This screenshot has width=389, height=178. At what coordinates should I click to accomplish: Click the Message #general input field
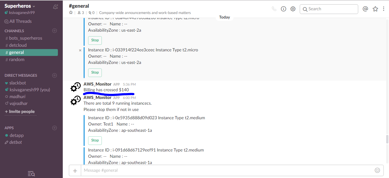(227, 171)
